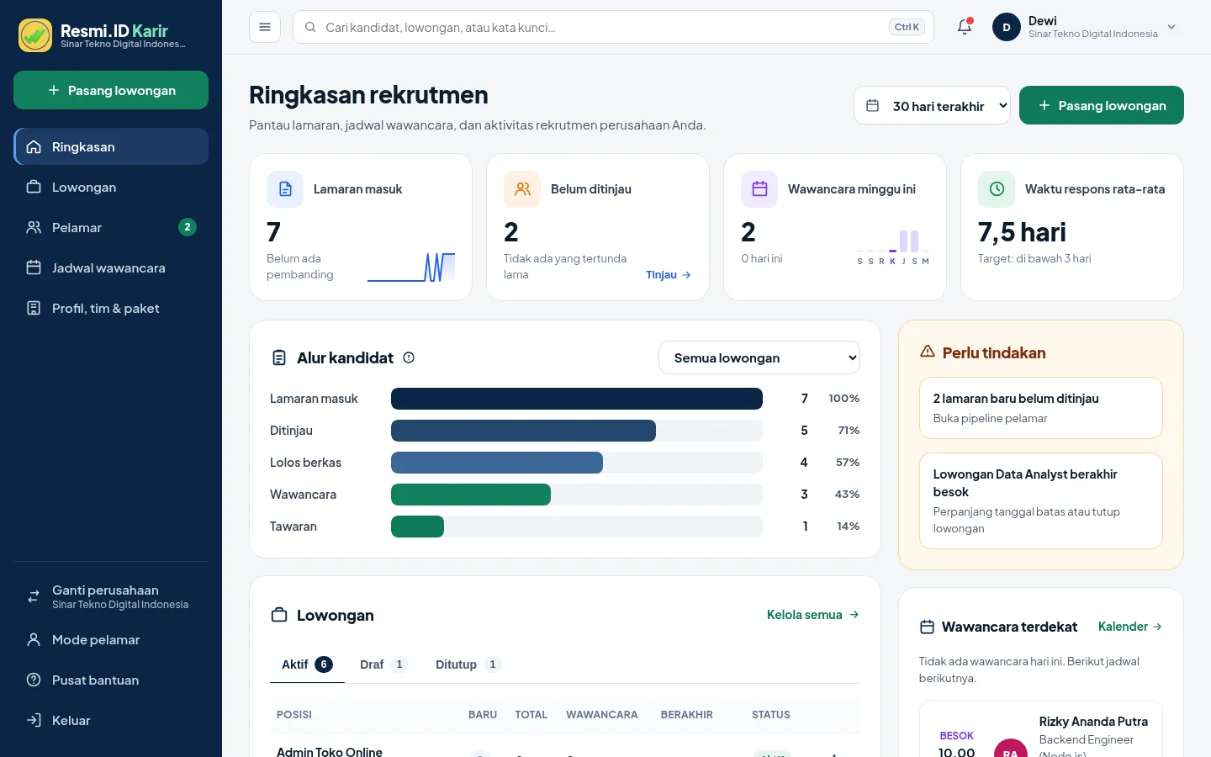Click the STATUS column header

click(770, 715)
